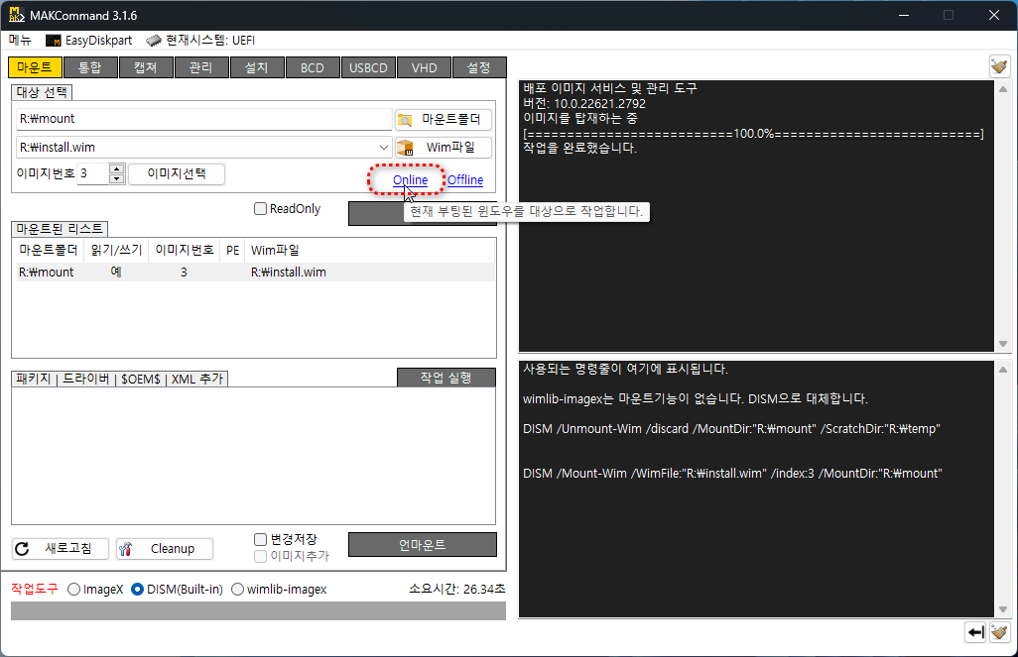This screenshot has height=657, width=1018.
Task: Click the MAKCommand title bar app icon
Action: [x=16, y=14]
